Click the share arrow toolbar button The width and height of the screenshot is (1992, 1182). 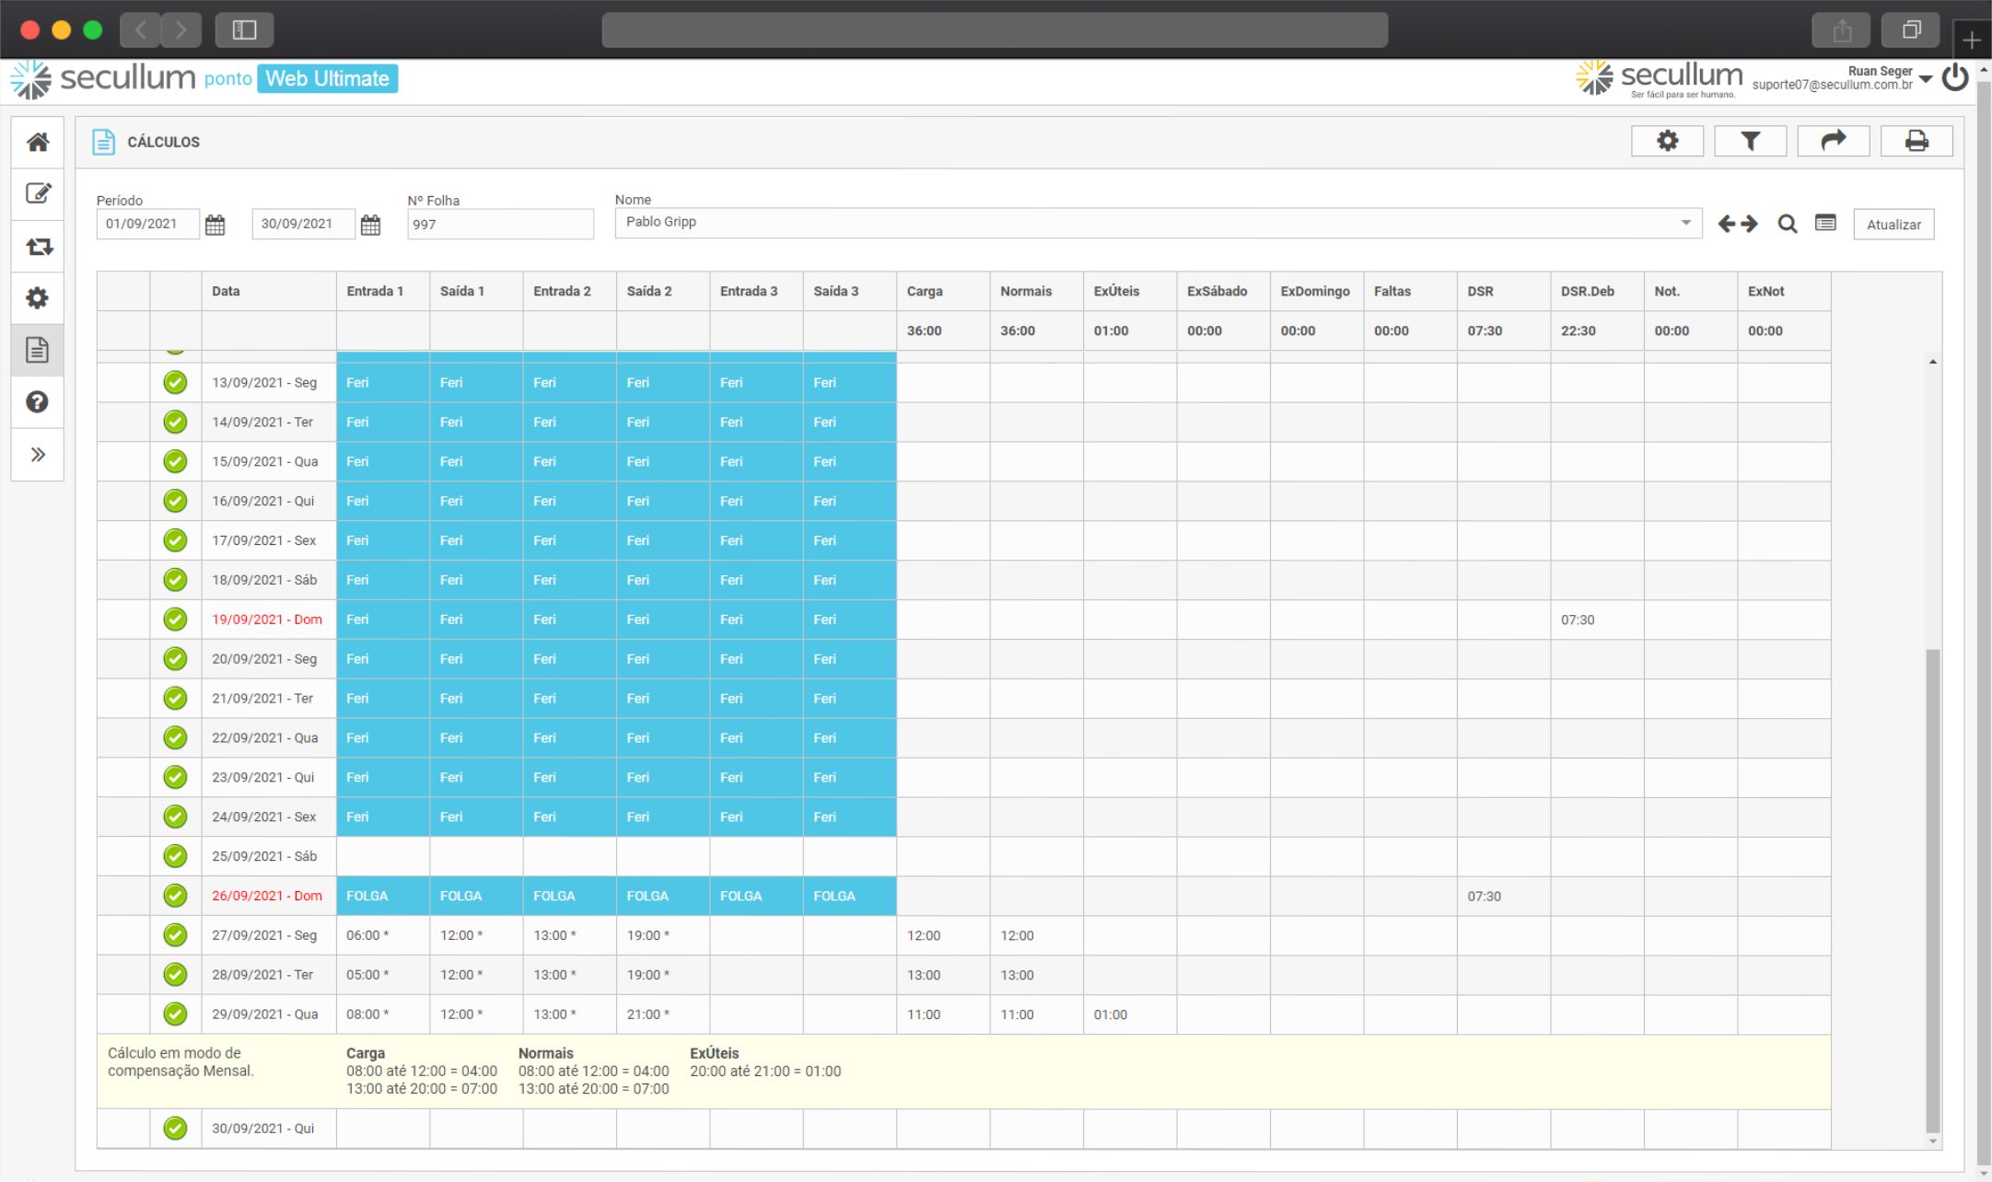(x=1833, y=141)
